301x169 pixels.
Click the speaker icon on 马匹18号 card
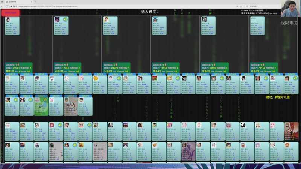pos(266,78)
